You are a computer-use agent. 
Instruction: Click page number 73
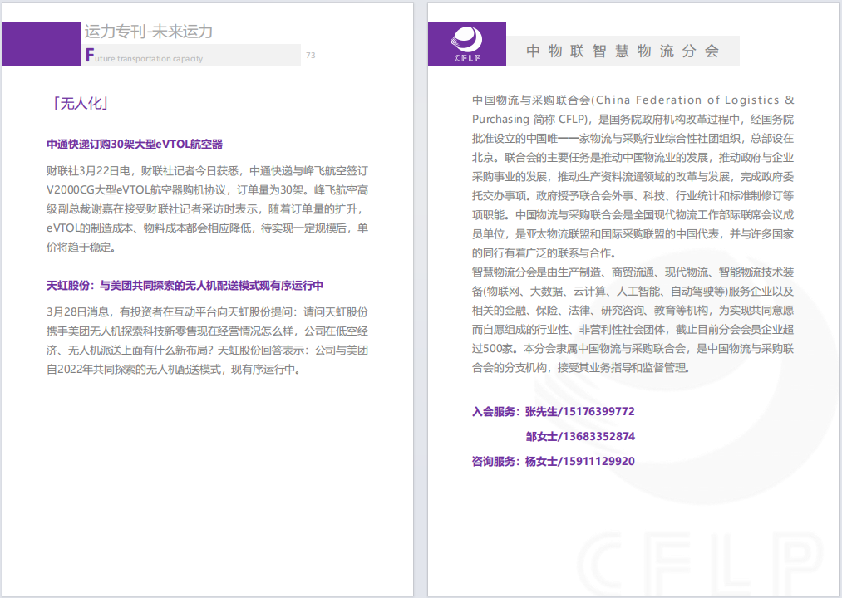point(311,56)
